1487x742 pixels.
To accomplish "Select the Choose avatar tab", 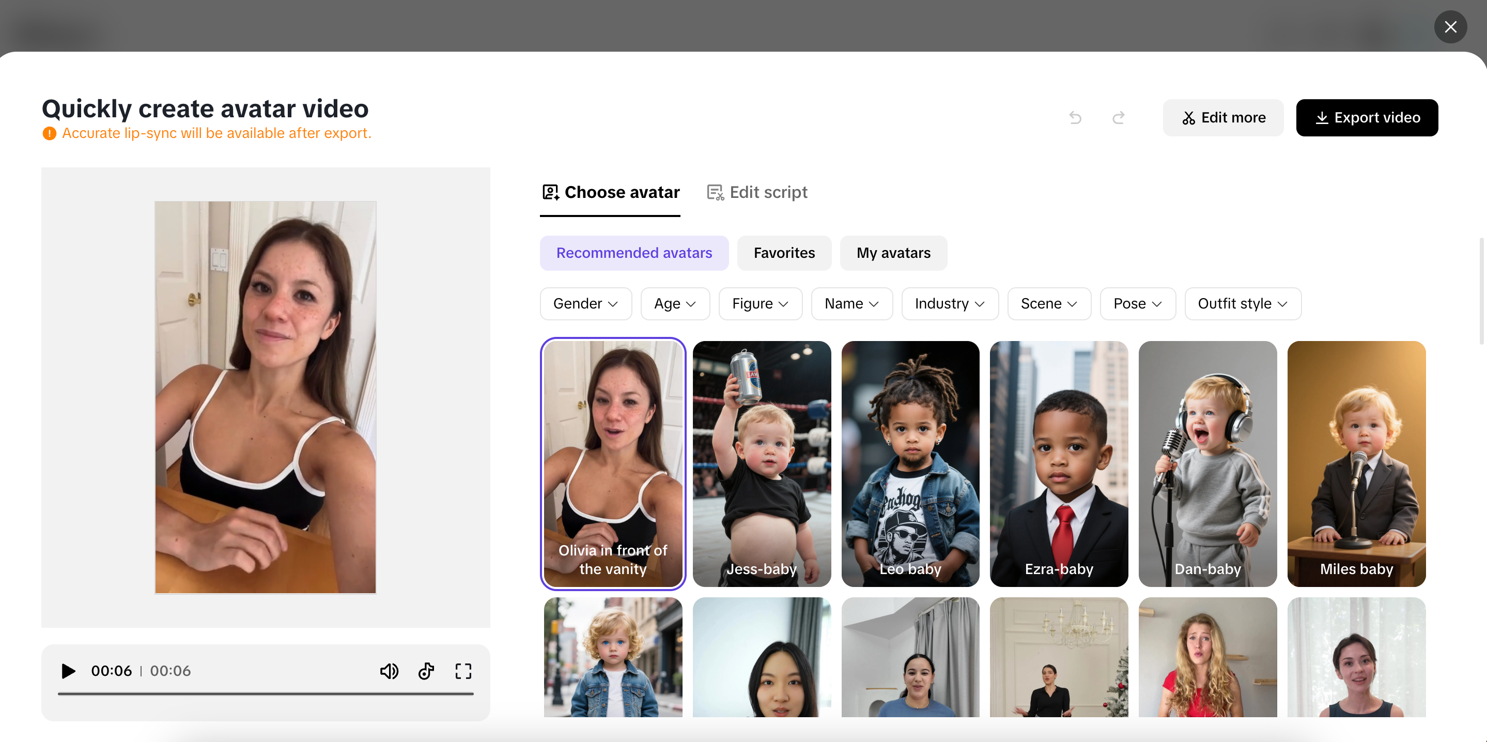I will (x=610, y=192).
